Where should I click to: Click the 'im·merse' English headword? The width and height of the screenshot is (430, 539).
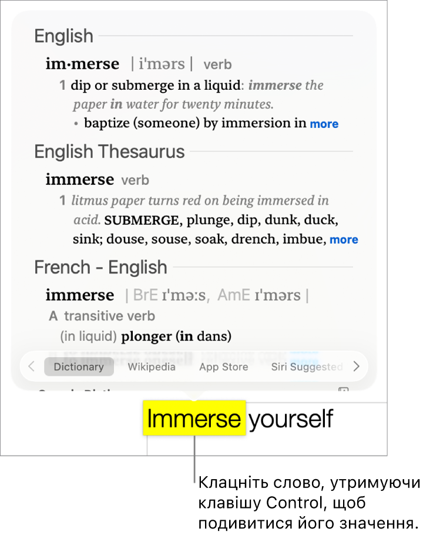point(82,64)
